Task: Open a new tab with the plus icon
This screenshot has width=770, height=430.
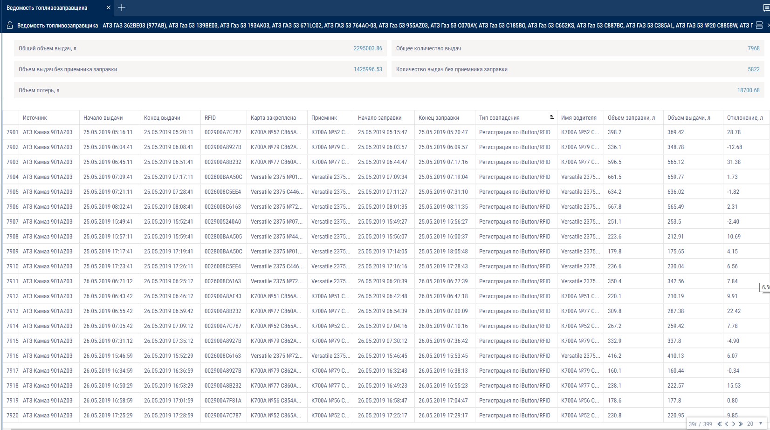Action: pyautogui.click(x=122, y=7)
